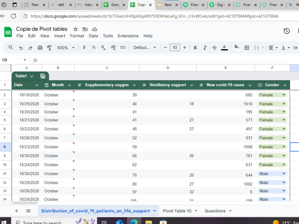
Task: Open text color picker
Action: click(x=224, y=47)
